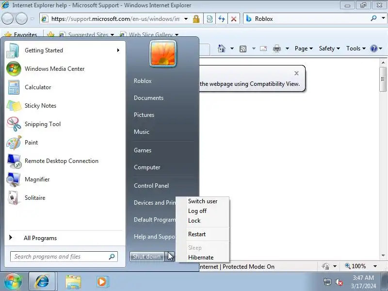Open Remote Desktop Connection
This screenshot has height=291, width=388.
point(65,161)
